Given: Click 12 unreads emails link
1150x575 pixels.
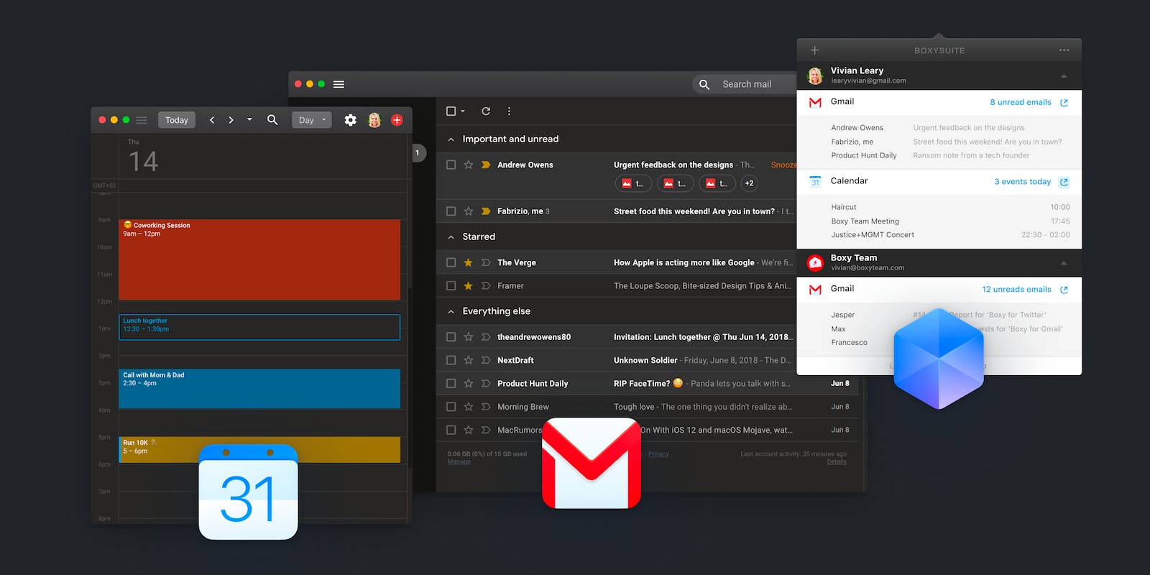Looking at the screenshot, I should click(x=1016, y=290).
